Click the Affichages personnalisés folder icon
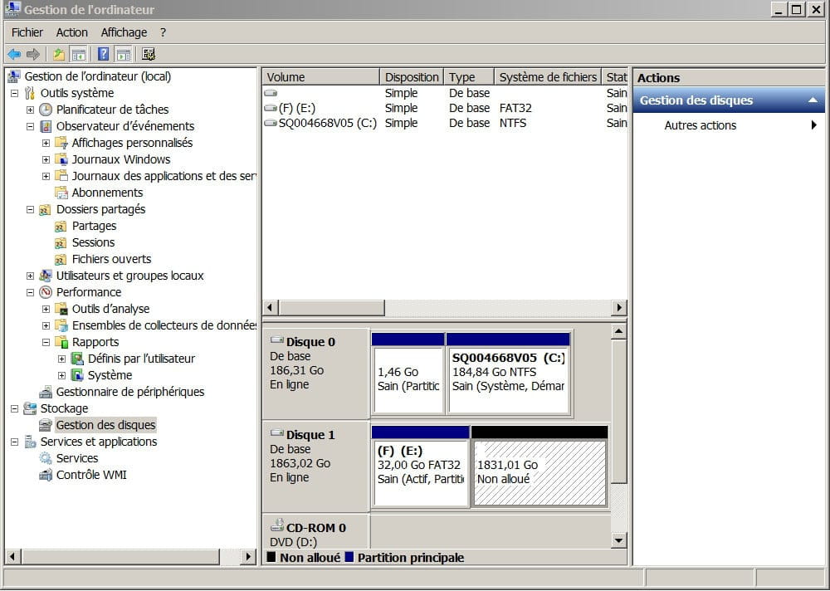830x591 pixels. coord(61,143)
